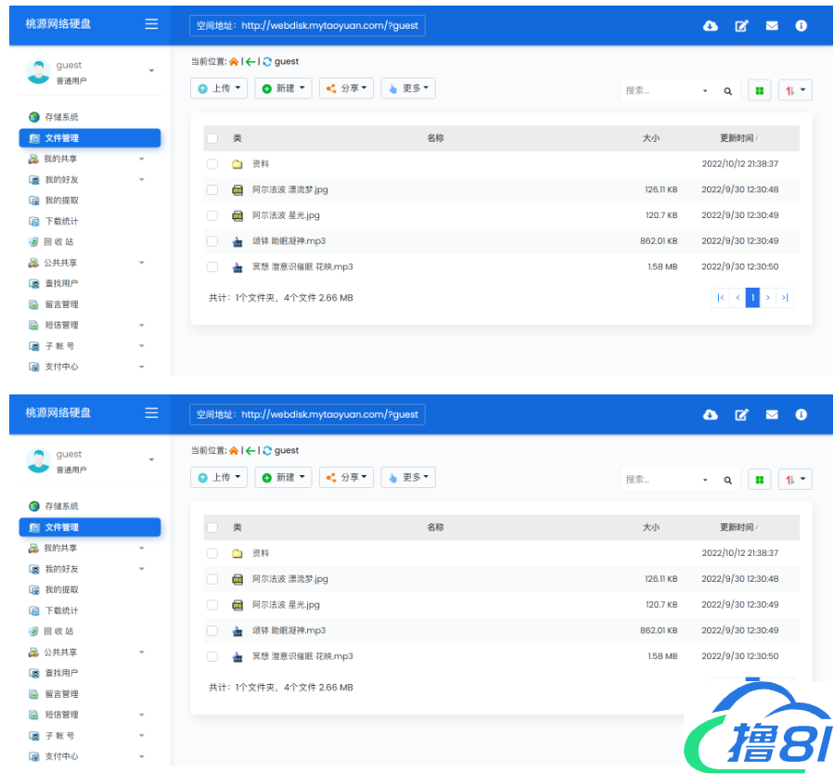Select 回收站 in top sidebar menu
834x774 pixels.
coord(59,242)
